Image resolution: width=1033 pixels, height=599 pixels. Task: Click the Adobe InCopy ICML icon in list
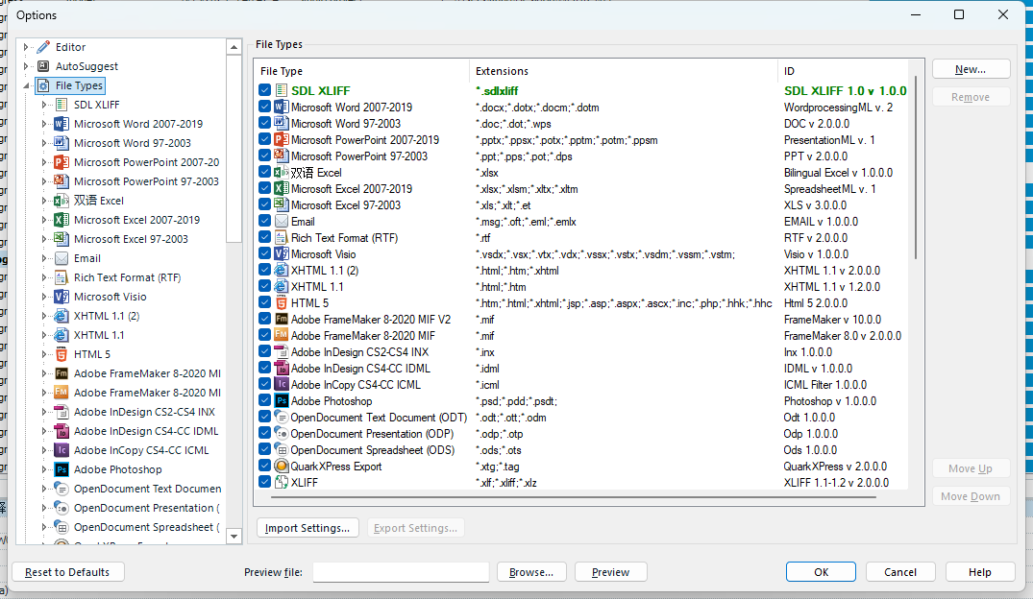coord(282,385)
